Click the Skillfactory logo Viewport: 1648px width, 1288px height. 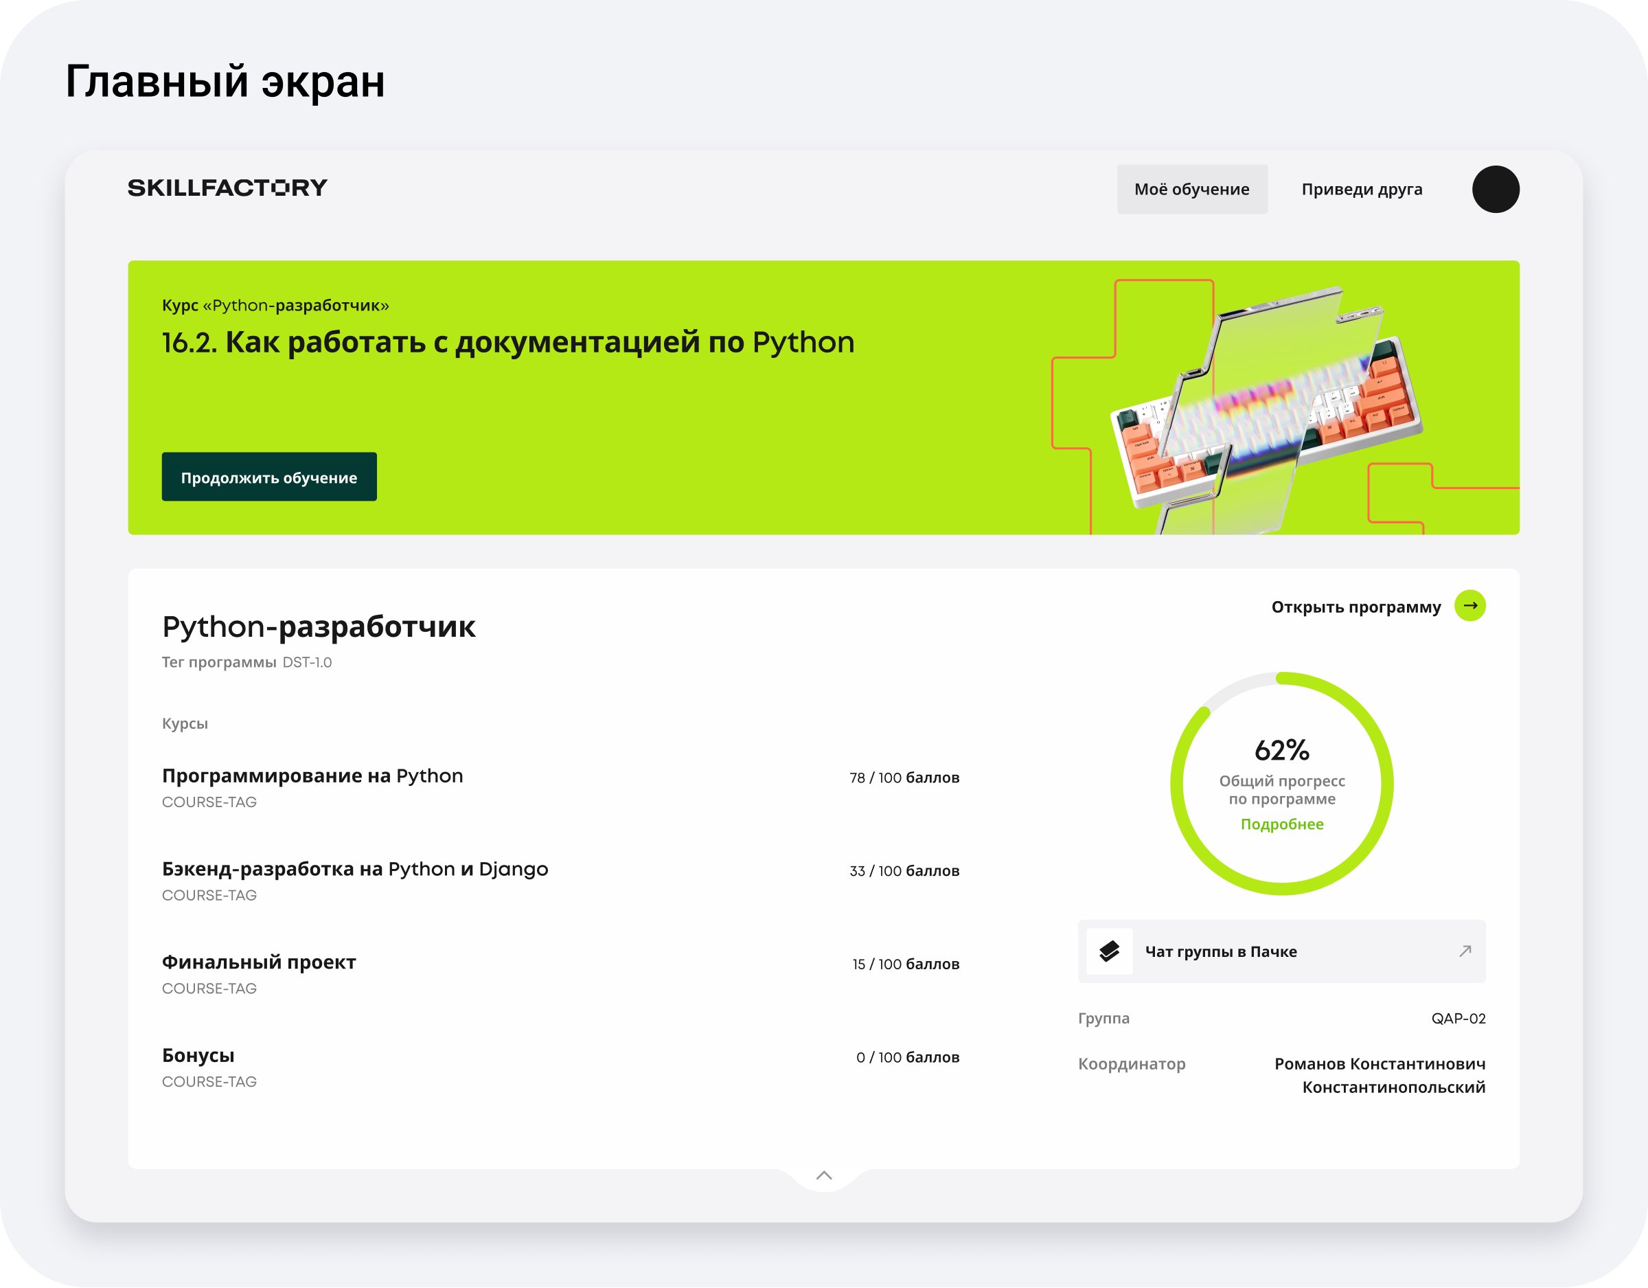pos(227,188)
